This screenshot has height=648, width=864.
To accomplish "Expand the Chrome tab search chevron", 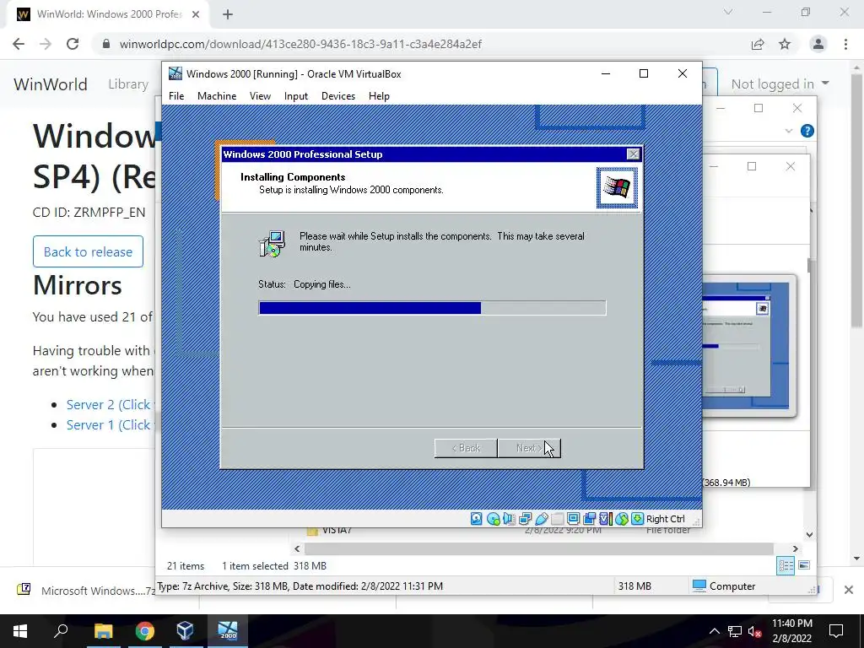I will (728, 12).
